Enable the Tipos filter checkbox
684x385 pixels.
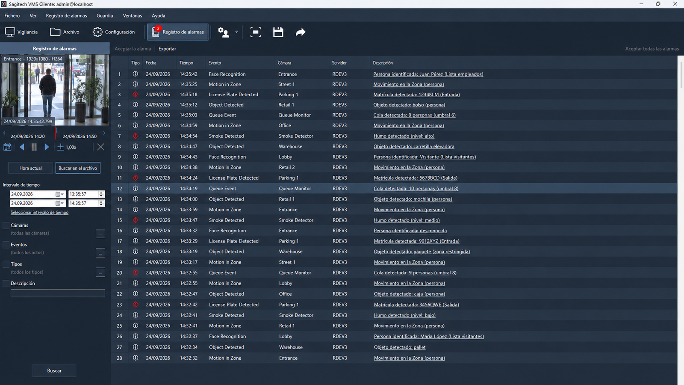[x=6, y=264]
